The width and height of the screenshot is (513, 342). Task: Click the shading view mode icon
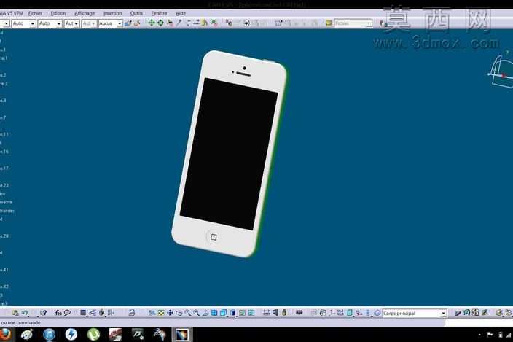pyautogui.click(x=233, y=313)
